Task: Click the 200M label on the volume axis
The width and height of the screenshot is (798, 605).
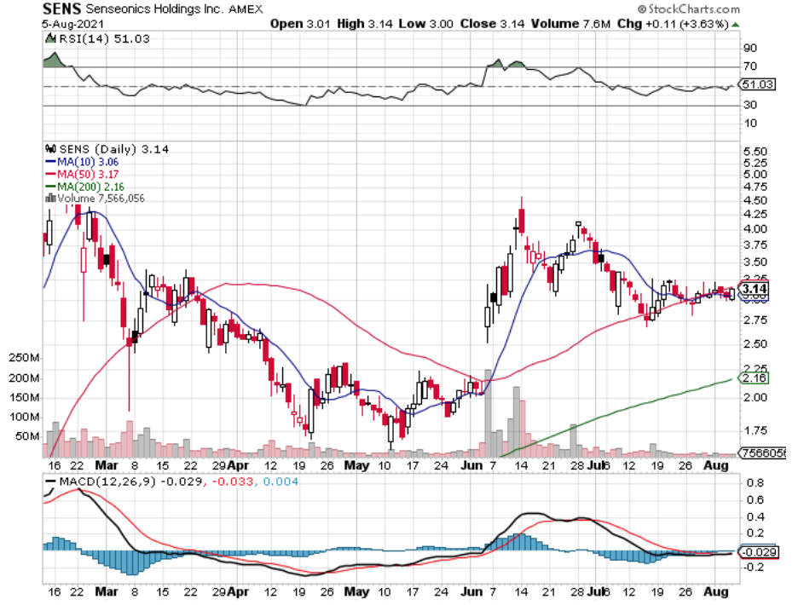Action: click(x=24, y=378)
